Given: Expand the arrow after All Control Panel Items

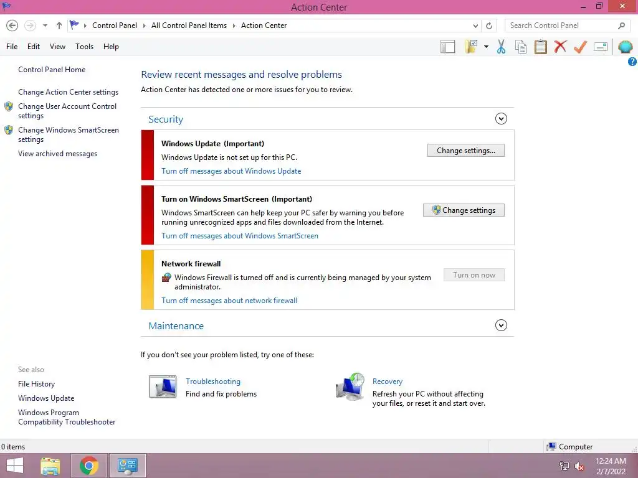Looking at the screenshot, I should click(234, 26).
